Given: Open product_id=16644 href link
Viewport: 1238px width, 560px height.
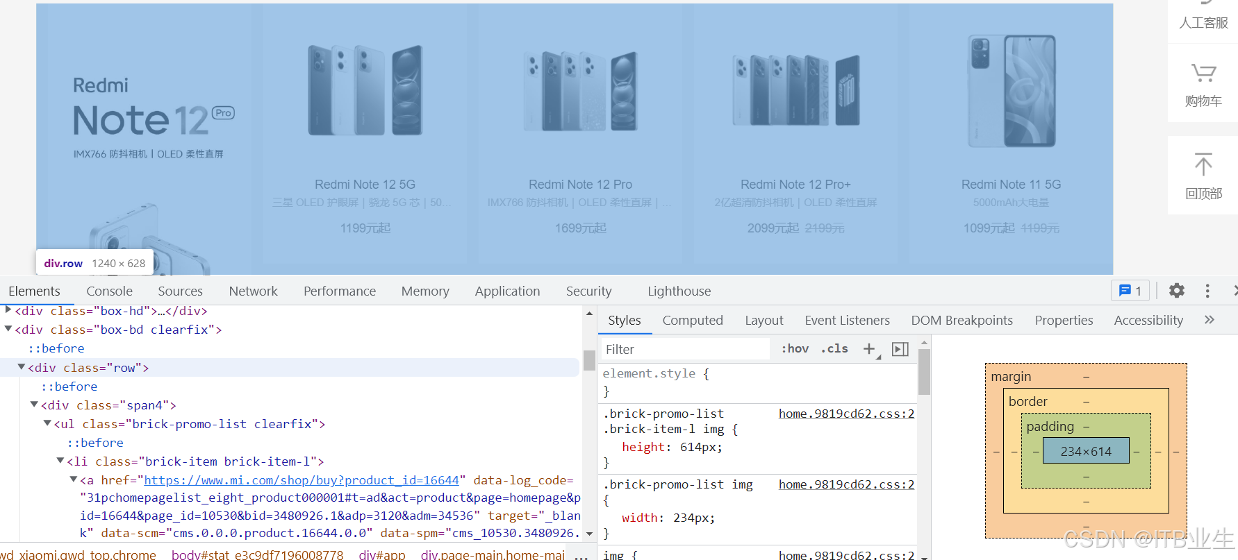Looking at the screenshot, I should 302,480.
